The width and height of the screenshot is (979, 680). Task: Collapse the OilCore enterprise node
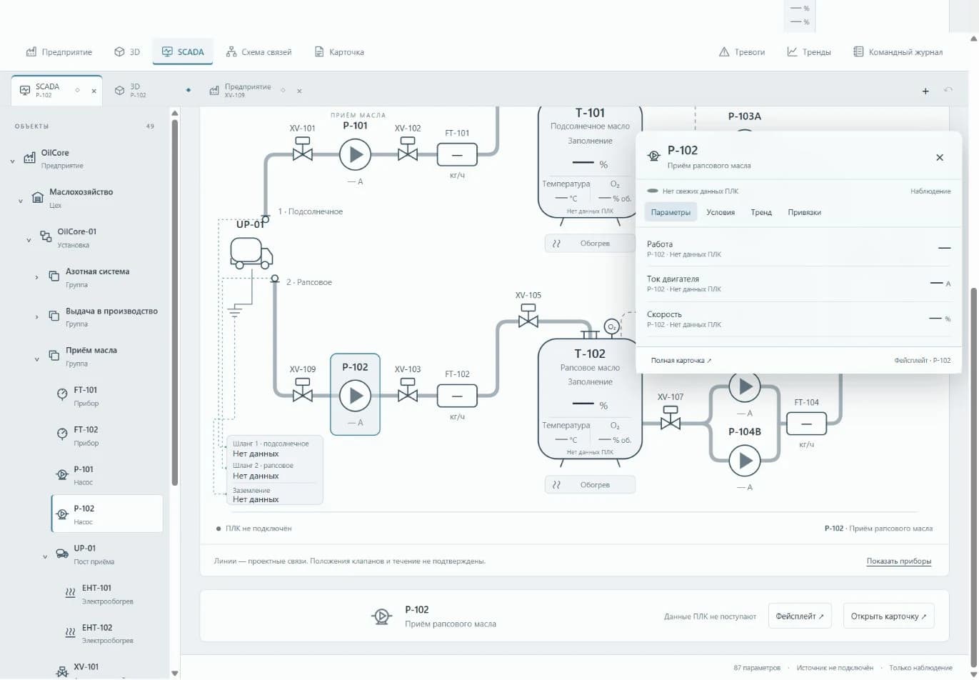click(12, 161)
